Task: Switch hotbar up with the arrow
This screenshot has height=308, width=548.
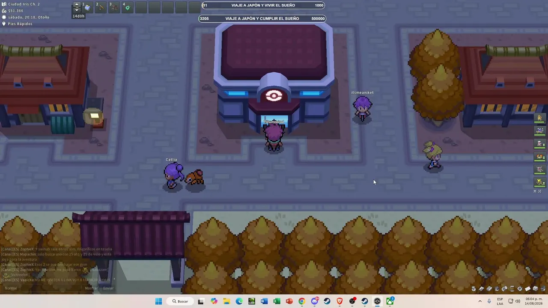Action: tap(77, 5)
